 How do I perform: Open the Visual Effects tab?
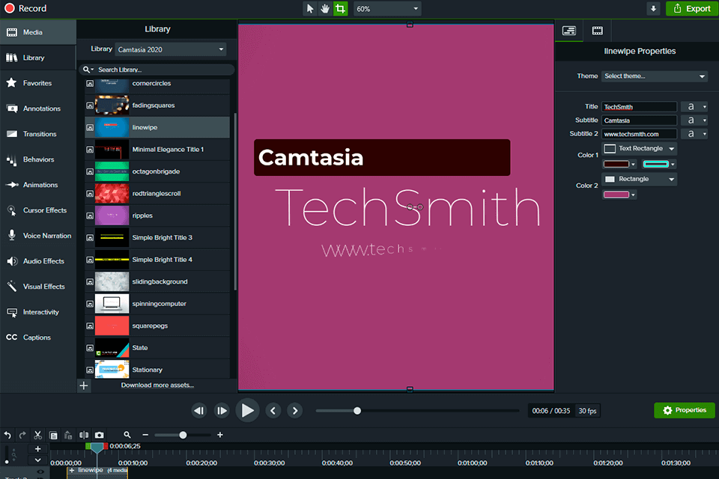tap(38, 287)
